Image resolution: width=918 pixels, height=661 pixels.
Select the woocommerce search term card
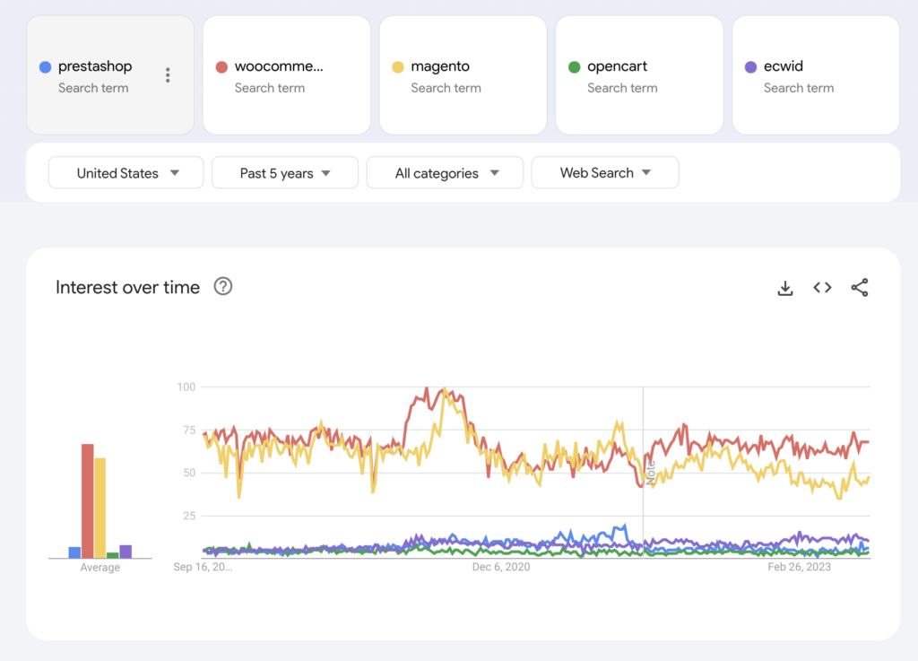pos(287,75)
